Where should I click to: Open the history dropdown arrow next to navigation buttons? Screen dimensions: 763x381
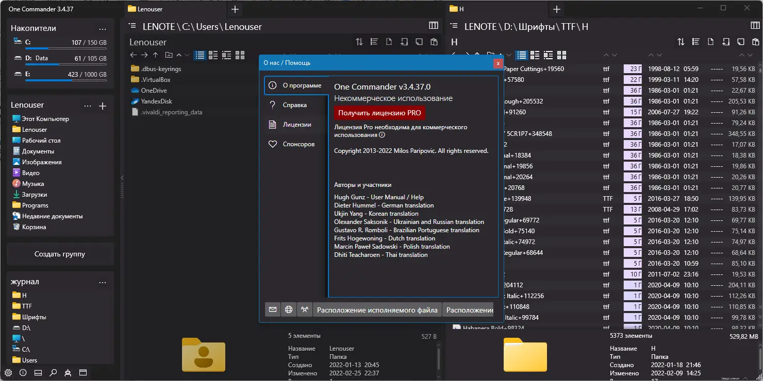178,55
